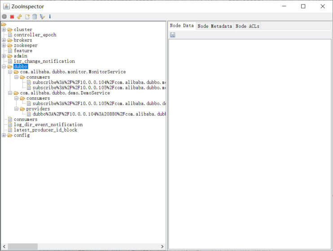Select the feature node
Image resolution: width=333 pixels, height=251 pixels.
tap(23, 51)
